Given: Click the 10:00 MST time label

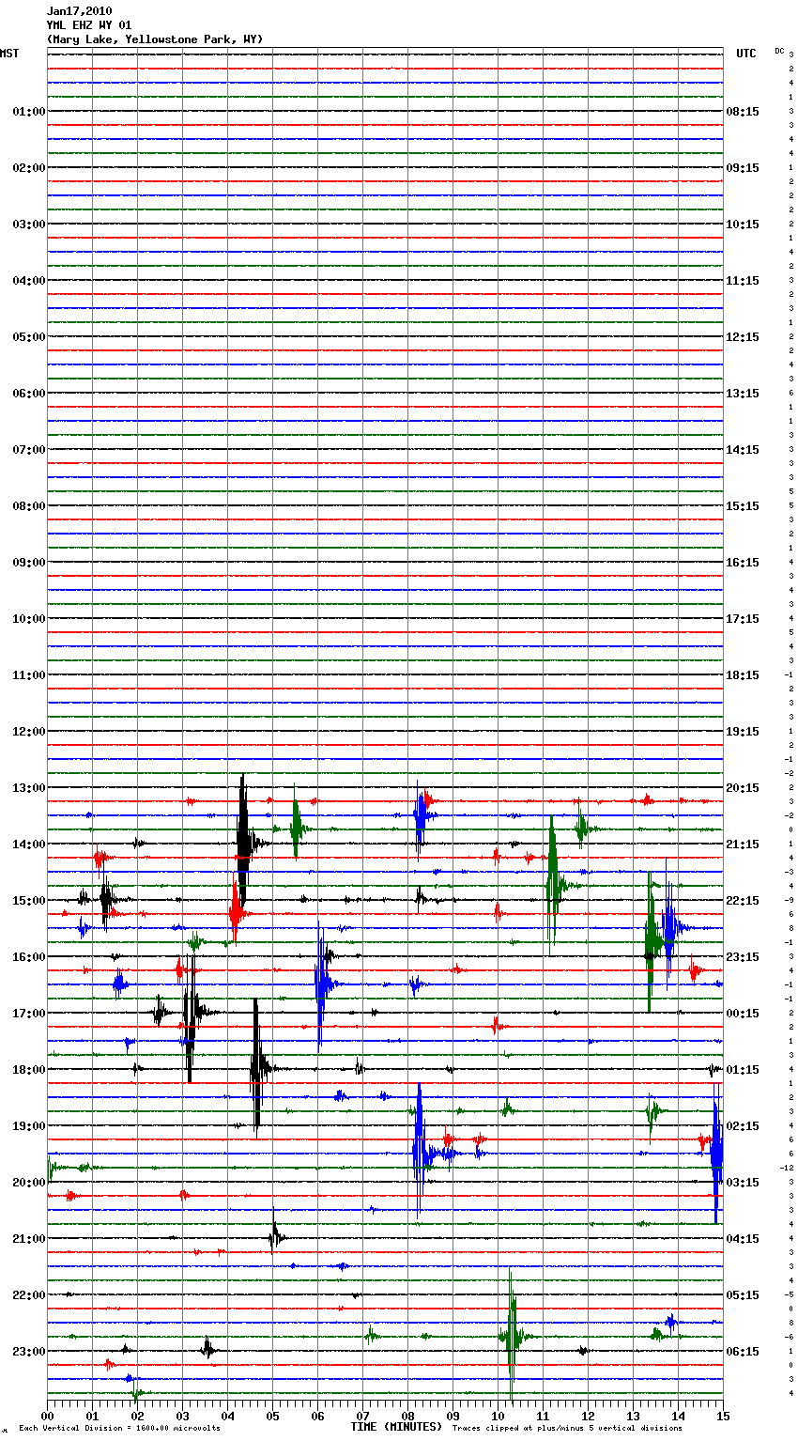Looking at the screenshot, I should pos(29,619).
